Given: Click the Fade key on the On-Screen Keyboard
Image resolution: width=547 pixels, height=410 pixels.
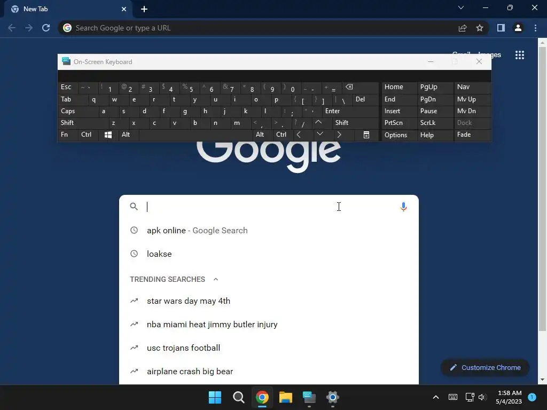Looking at the screenshot, I should pyautogui.click(x=472, y=135).
